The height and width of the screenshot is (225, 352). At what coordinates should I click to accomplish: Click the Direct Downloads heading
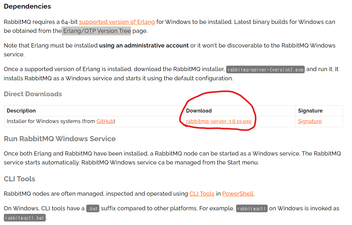click(33, 94)
